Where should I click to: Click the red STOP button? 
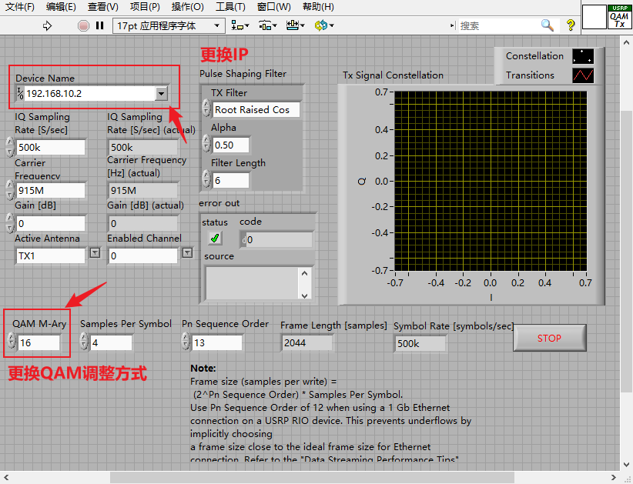(549, 338)
